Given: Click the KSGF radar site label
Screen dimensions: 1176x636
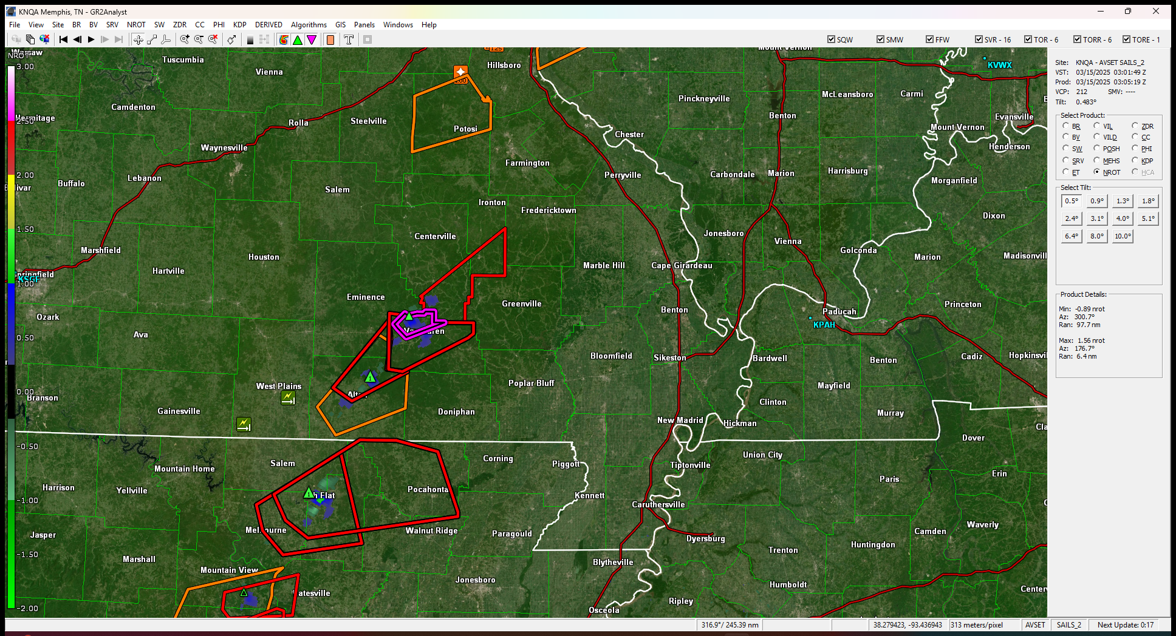Looking at the screenshot, I should pos(29,280).
